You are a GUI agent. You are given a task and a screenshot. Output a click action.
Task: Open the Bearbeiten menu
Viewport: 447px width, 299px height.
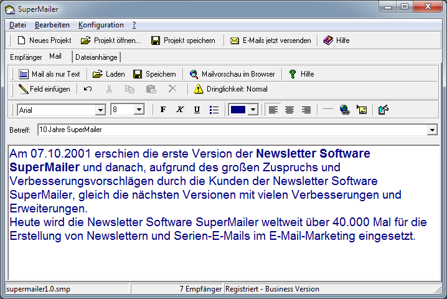(52, 25)
